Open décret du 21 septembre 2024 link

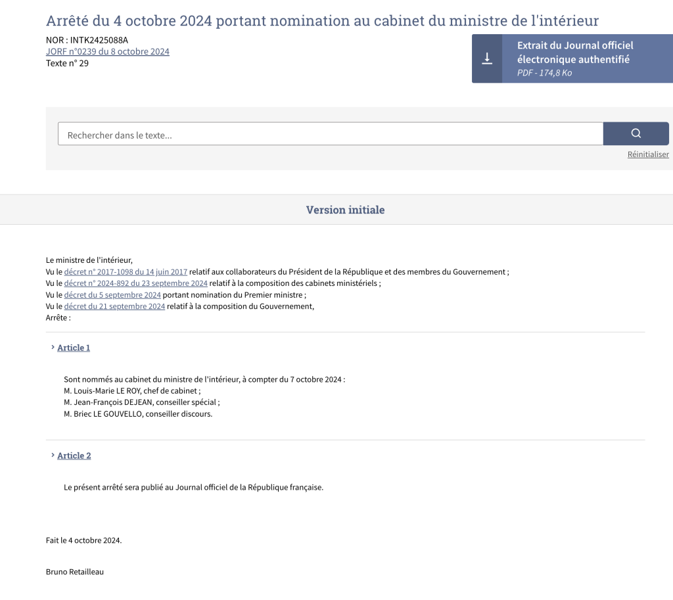pos(114,306)
